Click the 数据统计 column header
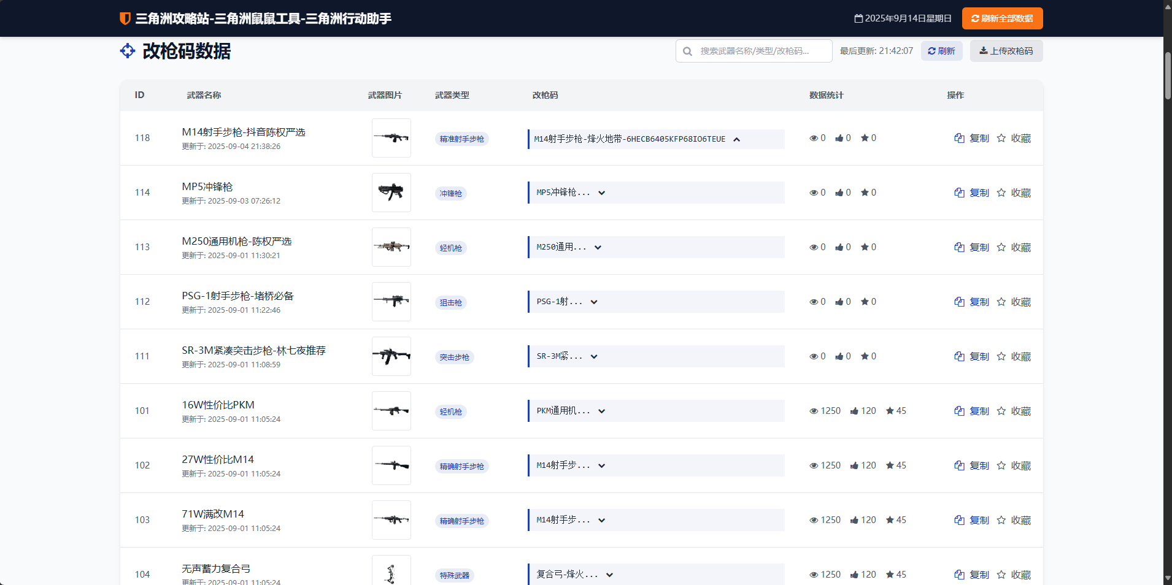Viewport: 1172px width, 585px height. (826, 95)
